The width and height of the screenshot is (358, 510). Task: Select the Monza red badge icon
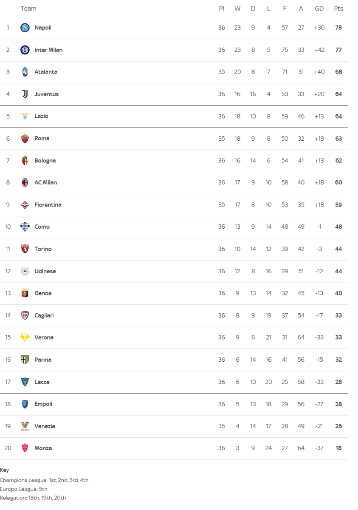coord(25,448)
